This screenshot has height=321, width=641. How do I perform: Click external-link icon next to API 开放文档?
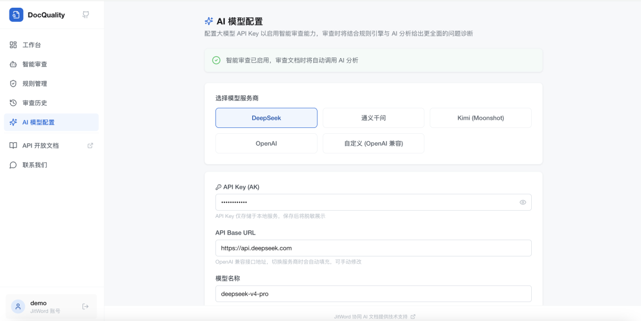(x=90, y=146)
